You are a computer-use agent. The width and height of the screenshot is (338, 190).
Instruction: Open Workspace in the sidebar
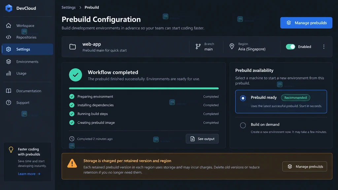click(27, 25)
